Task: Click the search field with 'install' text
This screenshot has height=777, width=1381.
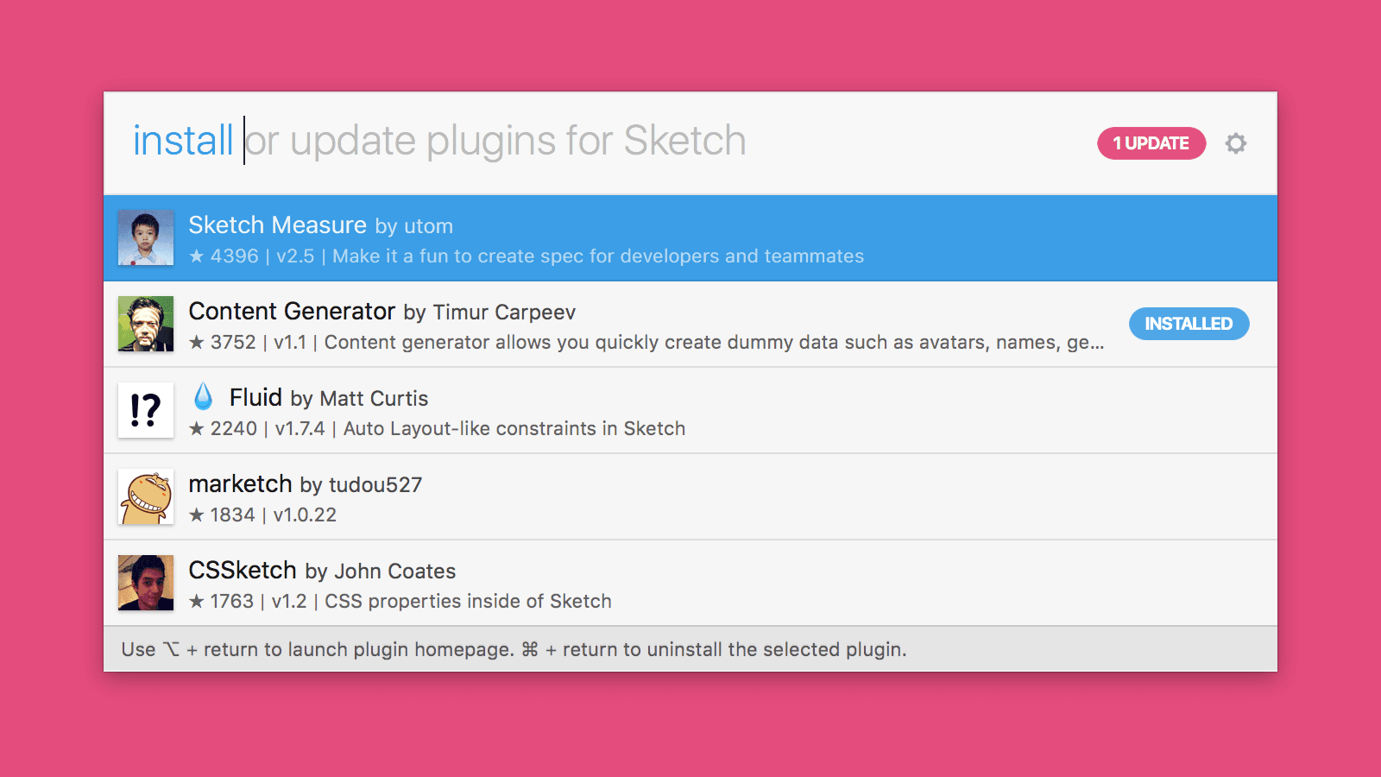Action: [604, 142]
